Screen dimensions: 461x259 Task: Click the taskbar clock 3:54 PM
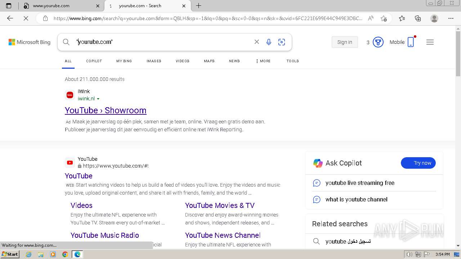click(442, 254)
